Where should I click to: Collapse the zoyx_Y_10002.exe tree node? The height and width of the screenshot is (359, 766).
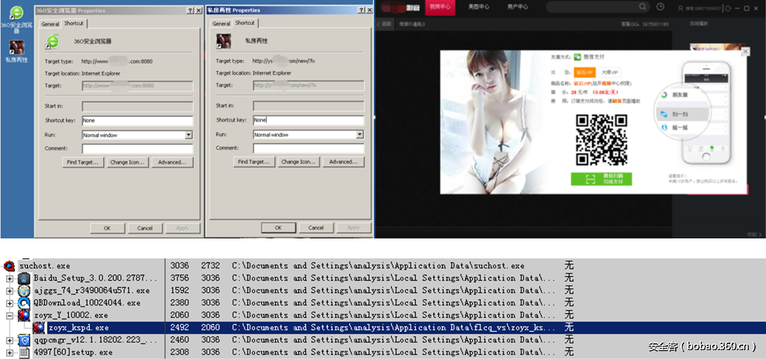click(x=10, y=316)
